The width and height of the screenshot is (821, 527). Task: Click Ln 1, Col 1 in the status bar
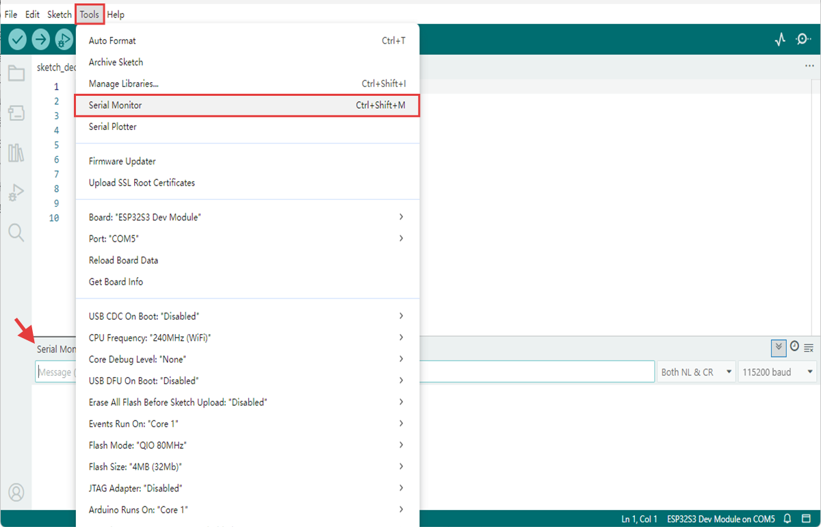640,519
